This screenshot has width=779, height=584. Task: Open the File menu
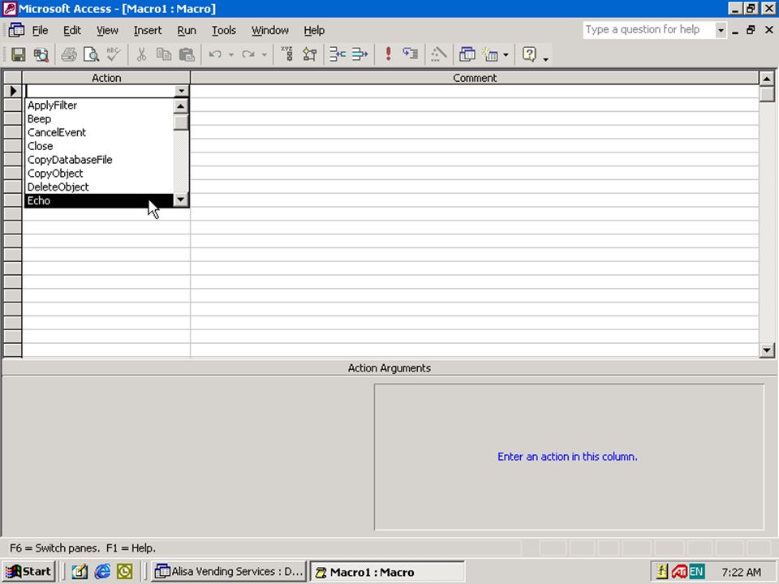tap(40, 30)
